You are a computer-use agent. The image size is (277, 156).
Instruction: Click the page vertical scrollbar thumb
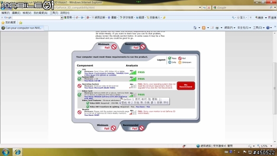275,88
